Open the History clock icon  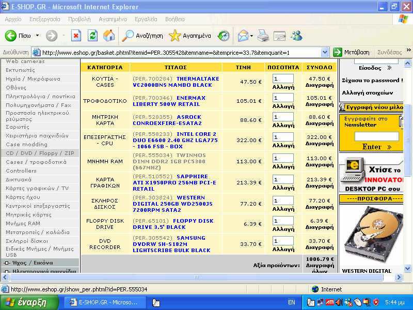[224, 36]
